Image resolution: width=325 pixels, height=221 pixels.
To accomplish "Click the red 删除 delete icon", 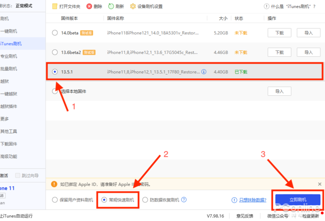I will [89, 7].
